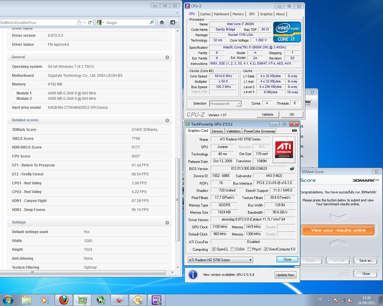
Task: Open the Google search engine dropdown
Action: [100, 22]
